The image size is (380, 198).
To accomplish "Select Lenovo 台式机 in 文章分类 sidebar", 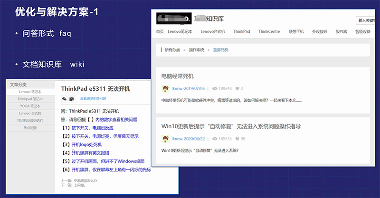I will pyautogui.click(x=30, y=113).
